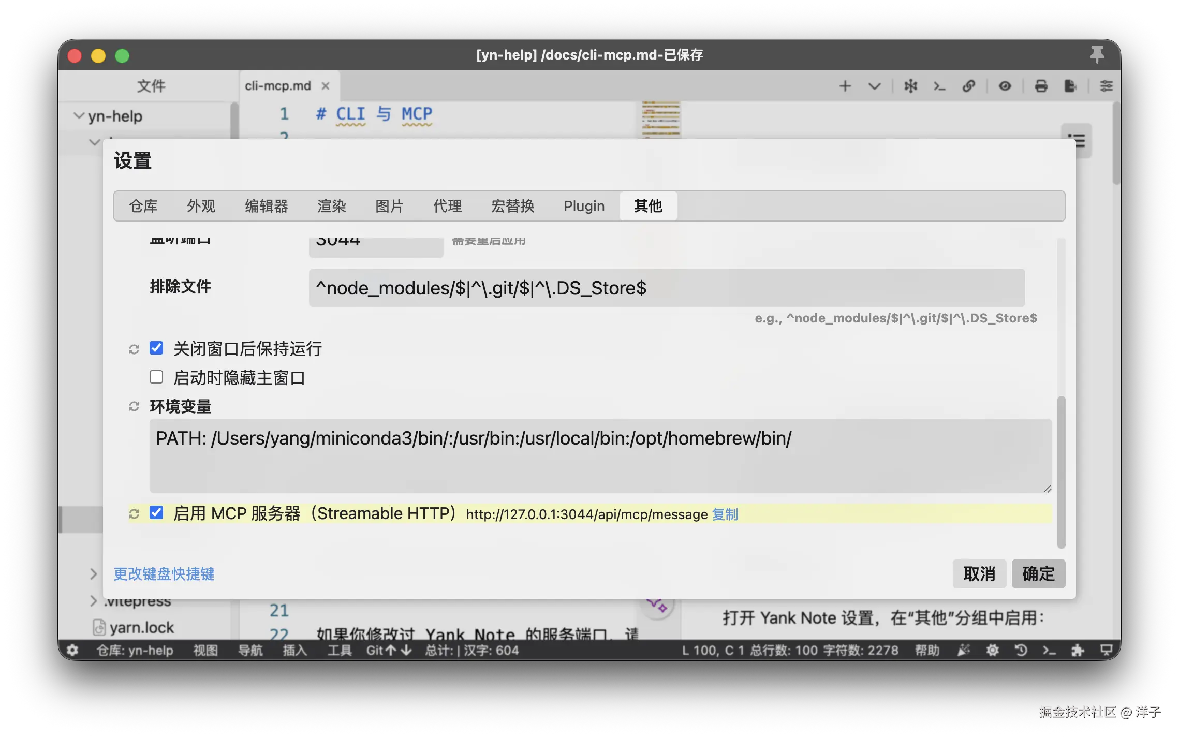Uncheck 关闭窗口后保持运行 checkbox
1179x737 pixels.
(156, 348)
